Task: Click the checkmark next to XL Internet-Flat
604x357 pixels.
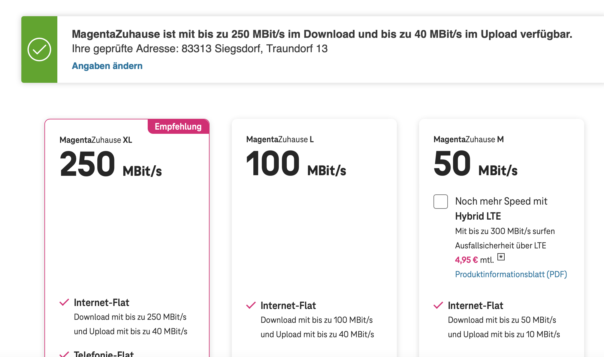Action: point(64,302)
